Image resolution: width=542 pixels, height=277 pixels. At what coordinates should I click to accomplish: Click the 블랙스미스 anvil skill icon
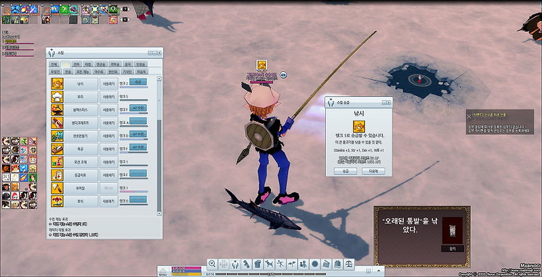point(57,110)
